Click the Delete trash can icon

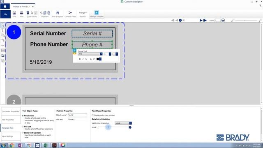(x=28, y=13)
